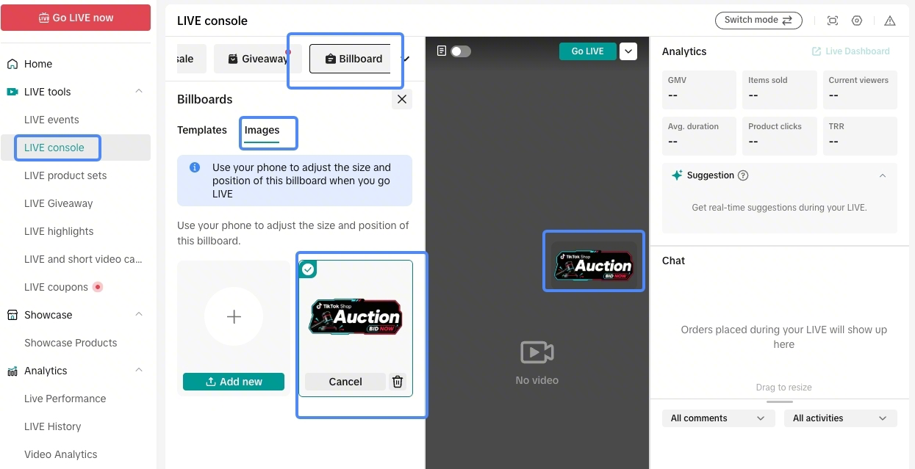The width and height of the screenshot is (915, 469).
Task: Click the red Go LIVE now button
Action: pos(76,18)
